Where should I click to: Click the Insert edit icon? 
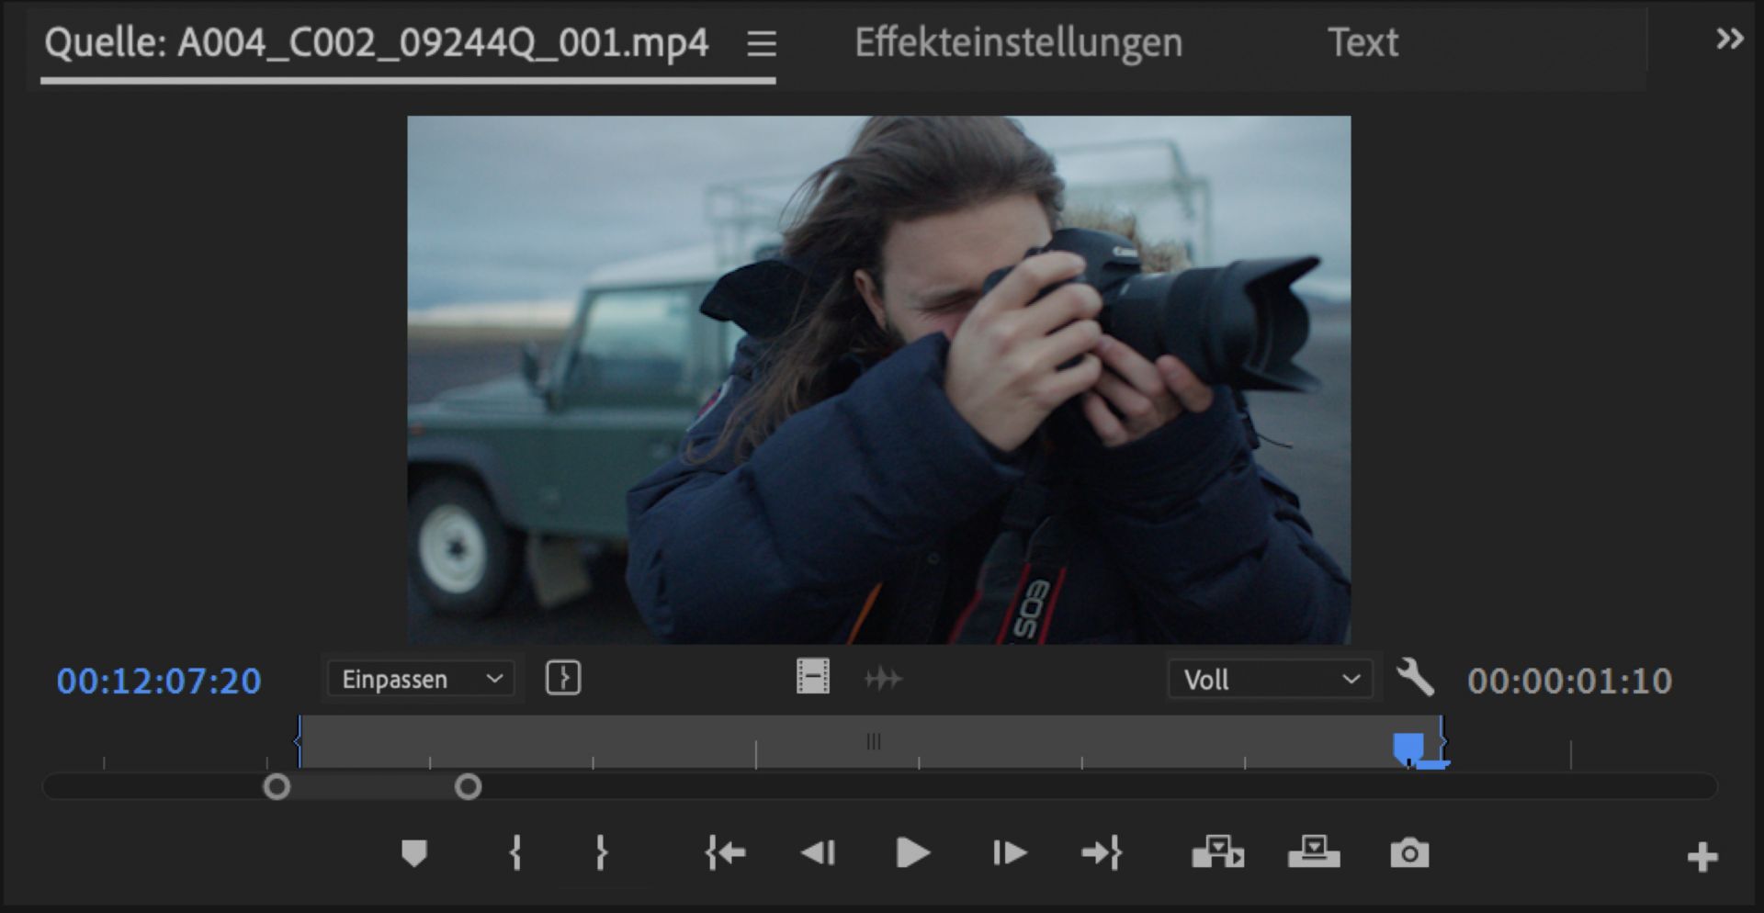point(1217,853)
